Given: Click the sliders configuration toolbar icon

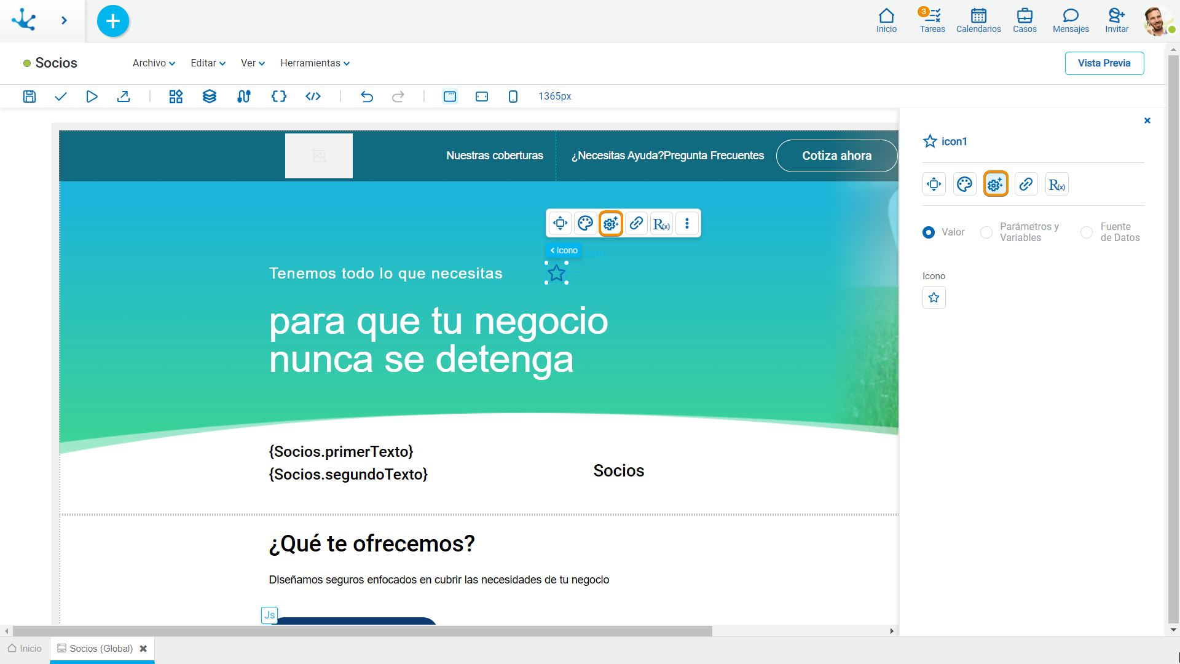Looking at the screenshot, I should [244, 97].
